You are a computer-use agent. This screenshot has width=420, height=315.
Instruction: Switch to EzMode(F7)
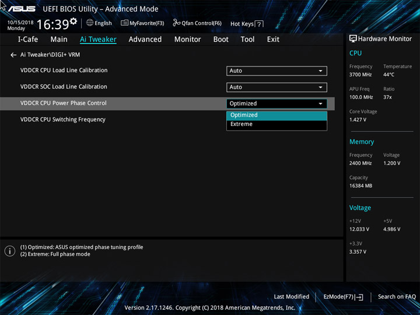(x=343, y=297)
